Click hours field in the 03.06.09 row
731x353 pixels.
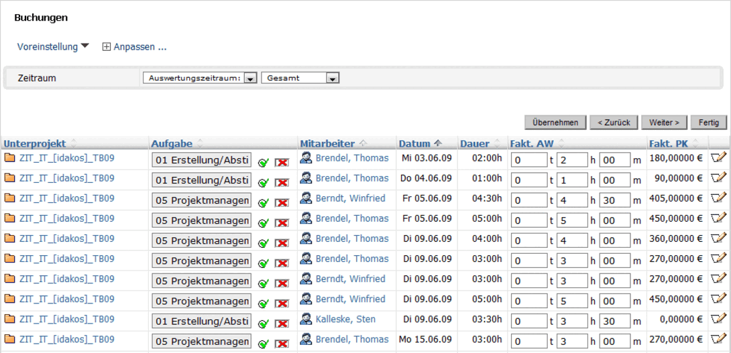pyautogui.click(x=573, y=161)
